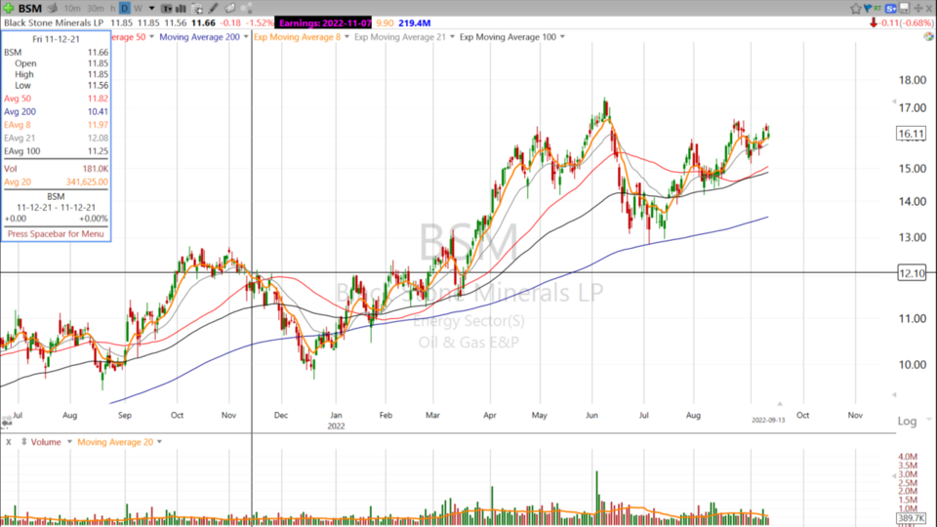Click the 'Avg 50' value in data box

point(98,99)
